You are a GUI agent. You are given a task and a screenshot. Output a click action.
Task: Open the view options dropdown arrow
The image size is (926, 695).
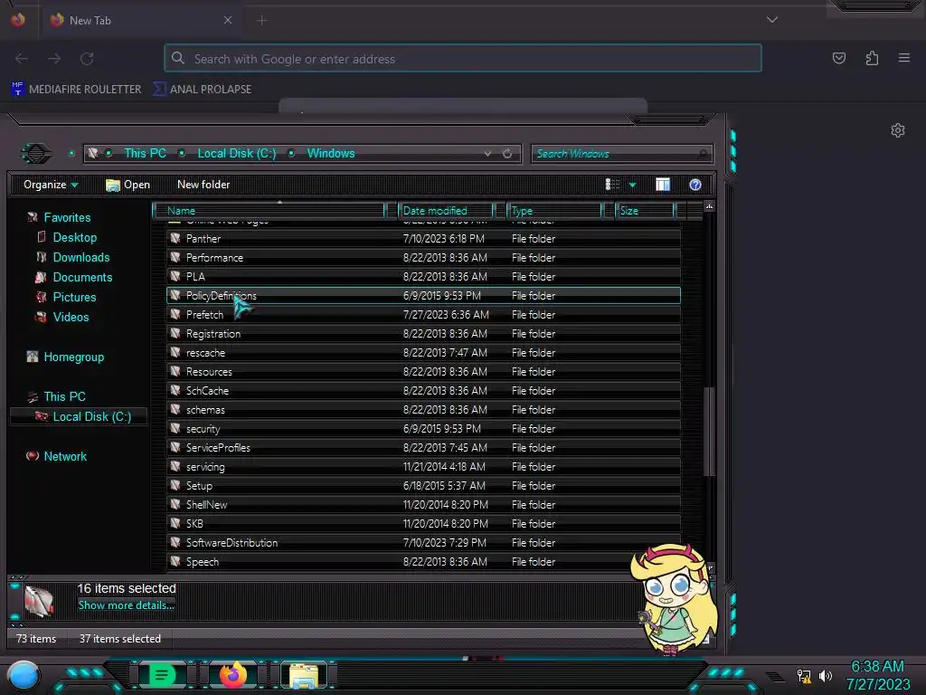tap(632, 186)
